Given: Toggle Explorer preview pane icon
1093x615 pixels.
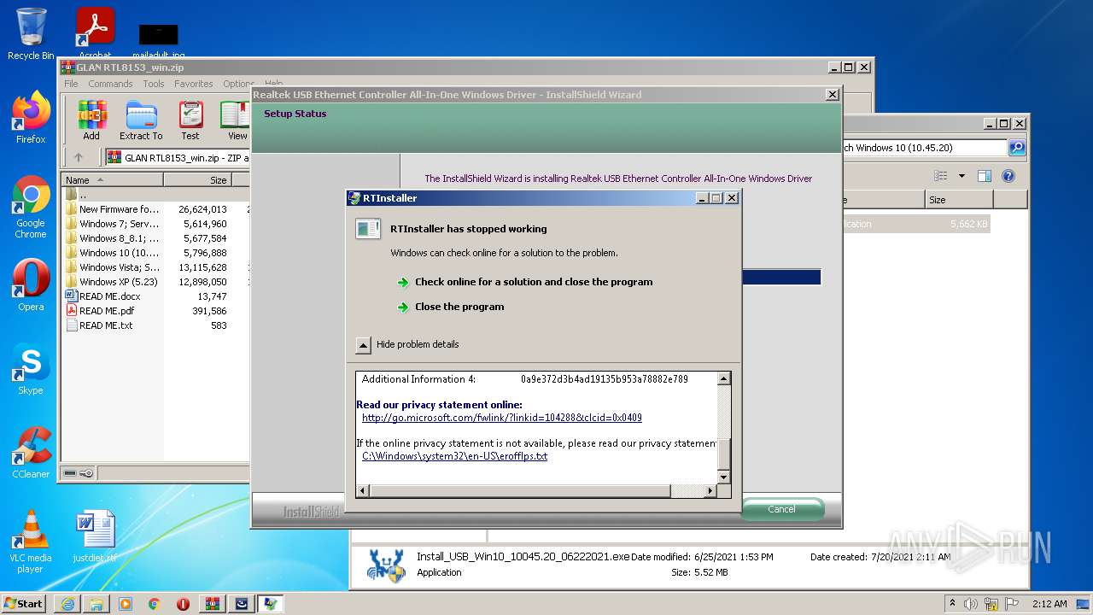Looking at the screenshot, I should [985, 176].
